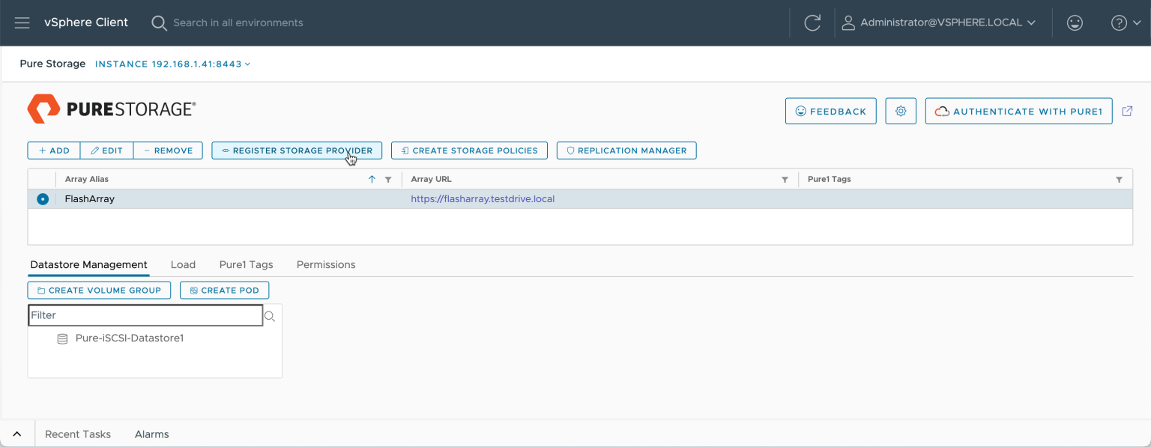
Task: Open the external link icon beside Pure1
Action: click(1127, 111)
